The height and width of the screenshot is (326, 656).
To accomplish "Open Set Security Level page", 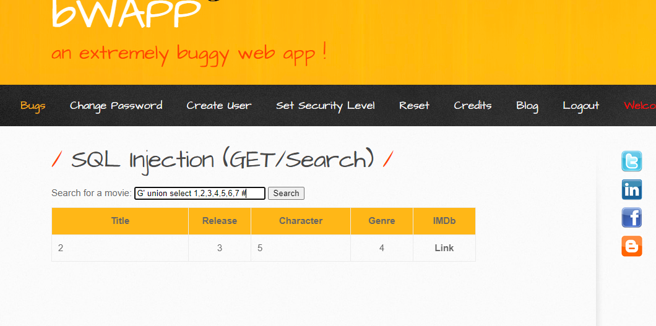I will 325,106.
